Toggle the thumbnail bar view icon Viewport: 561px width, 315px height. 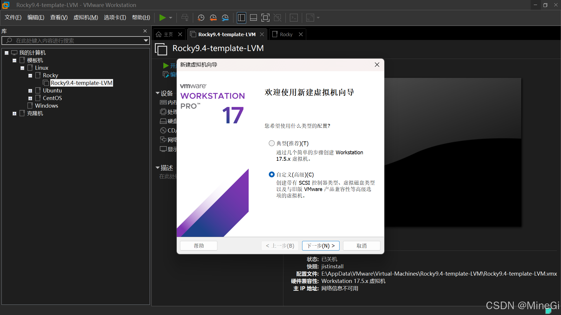(253, 18)
